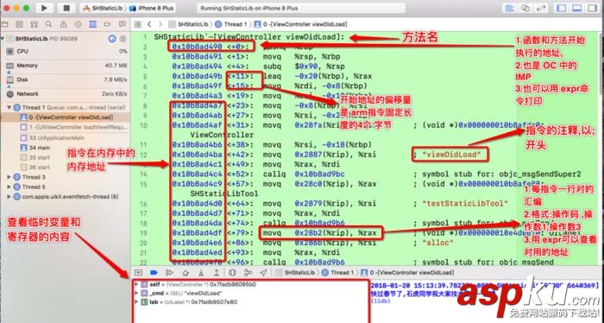This screenshot has width=604, height=323.
Task: Click the Debug View Hierarchy icon
Action: [232, 273]
